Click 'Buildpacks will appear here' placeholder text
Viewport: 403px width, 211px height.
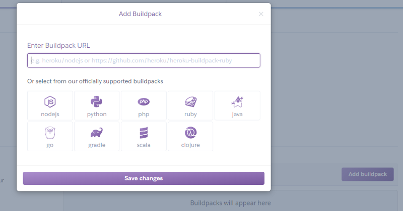(230, 203)
